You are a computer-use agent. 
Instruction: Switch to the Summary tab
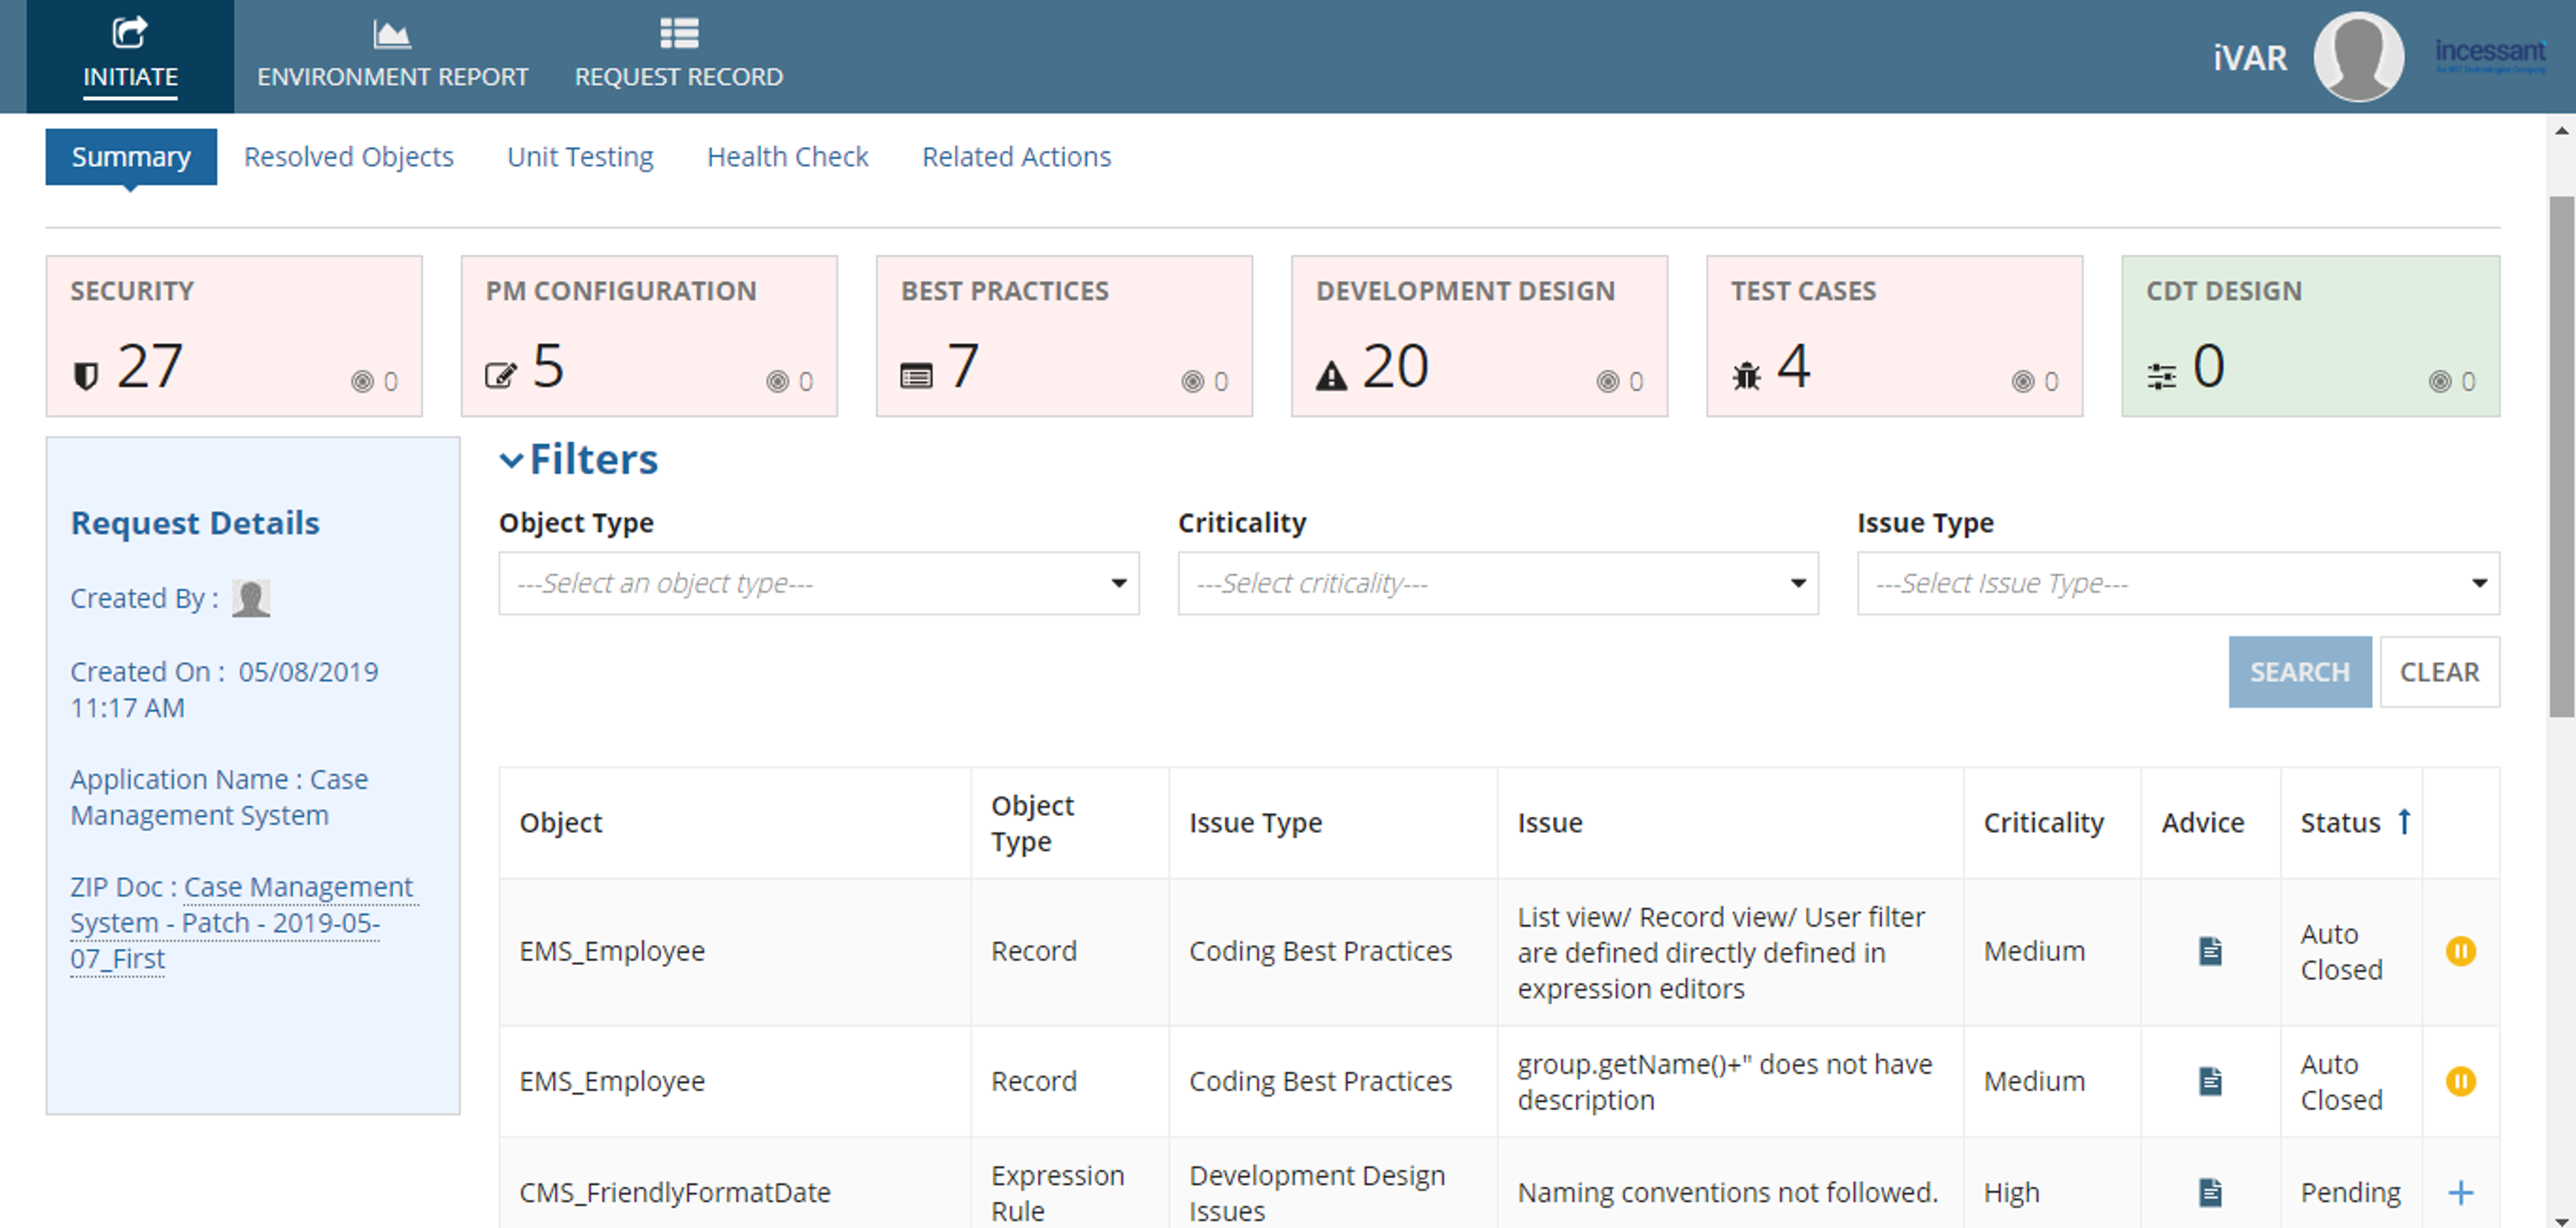(x=131, y=157)
